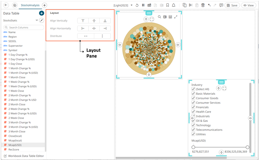The height and width of the screenshot is (160, 259).
Task: Click the Search Columns input field
Action: click(24, 27)
